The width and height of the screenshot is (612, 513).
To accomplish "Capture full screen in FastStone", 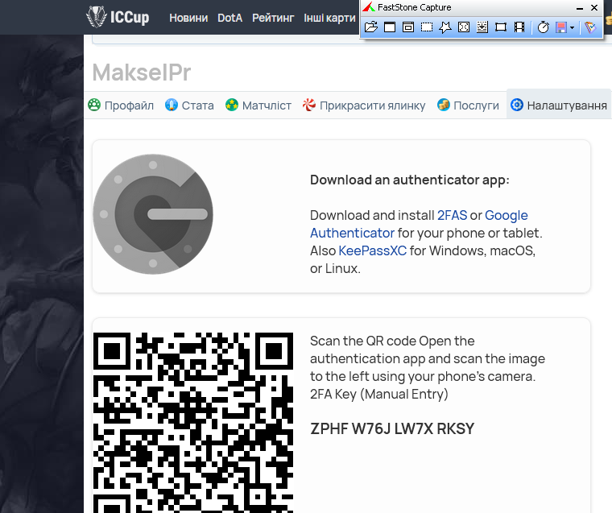I will click(464, 27).
